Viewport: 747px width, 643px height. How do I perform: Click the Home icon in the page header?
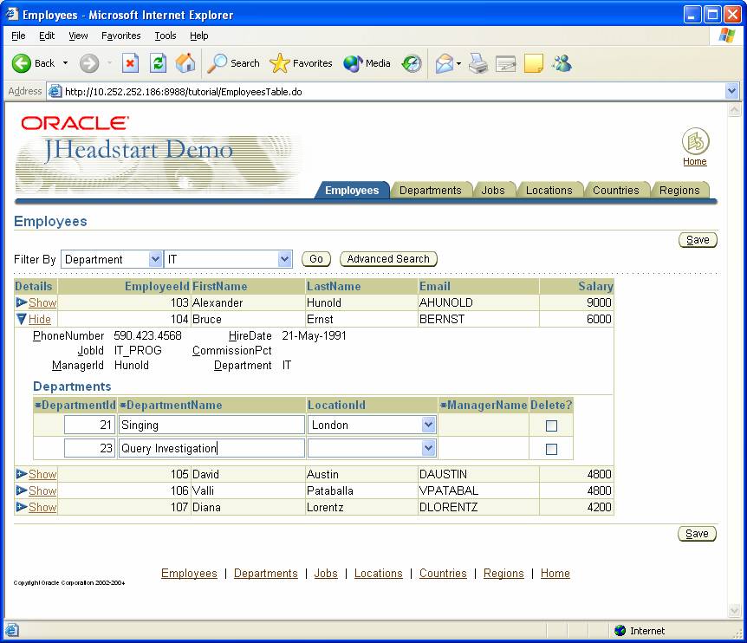(x=695, y=141)
